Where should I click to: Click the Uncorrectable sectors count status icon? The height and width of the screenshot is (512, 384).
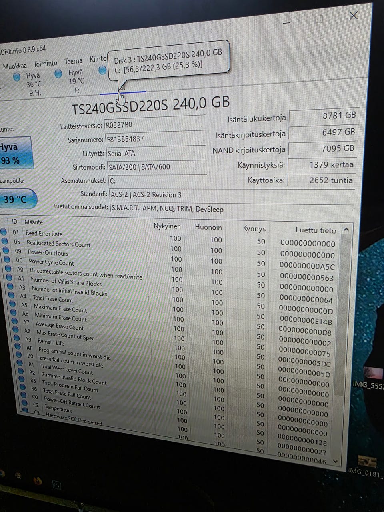8,268
